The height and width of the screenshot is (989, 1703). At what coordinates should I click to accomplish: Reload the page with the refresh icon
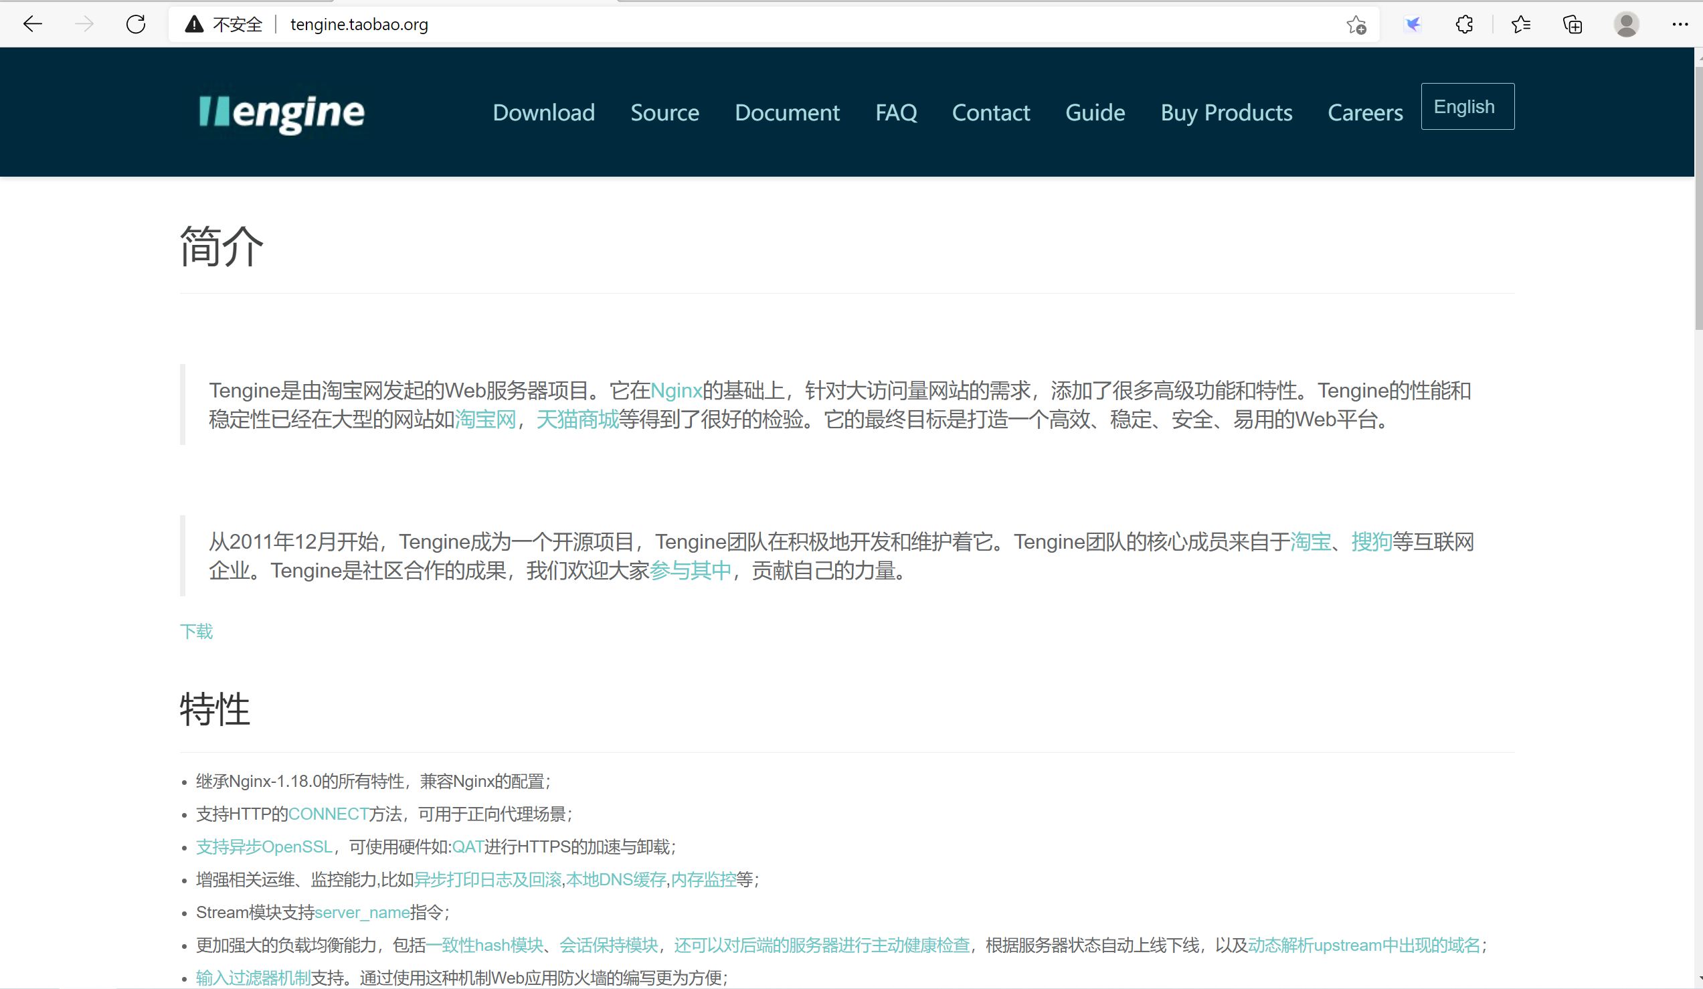pyautogui.click(x=136, y=24)
